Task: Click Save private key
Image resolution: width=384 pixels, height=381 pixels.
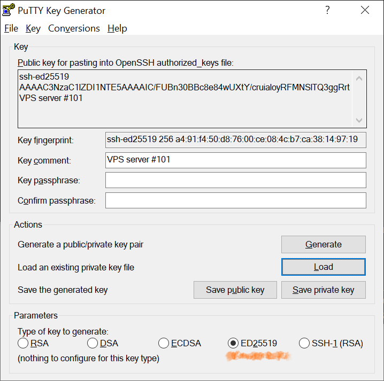Action: coord(323,290)
